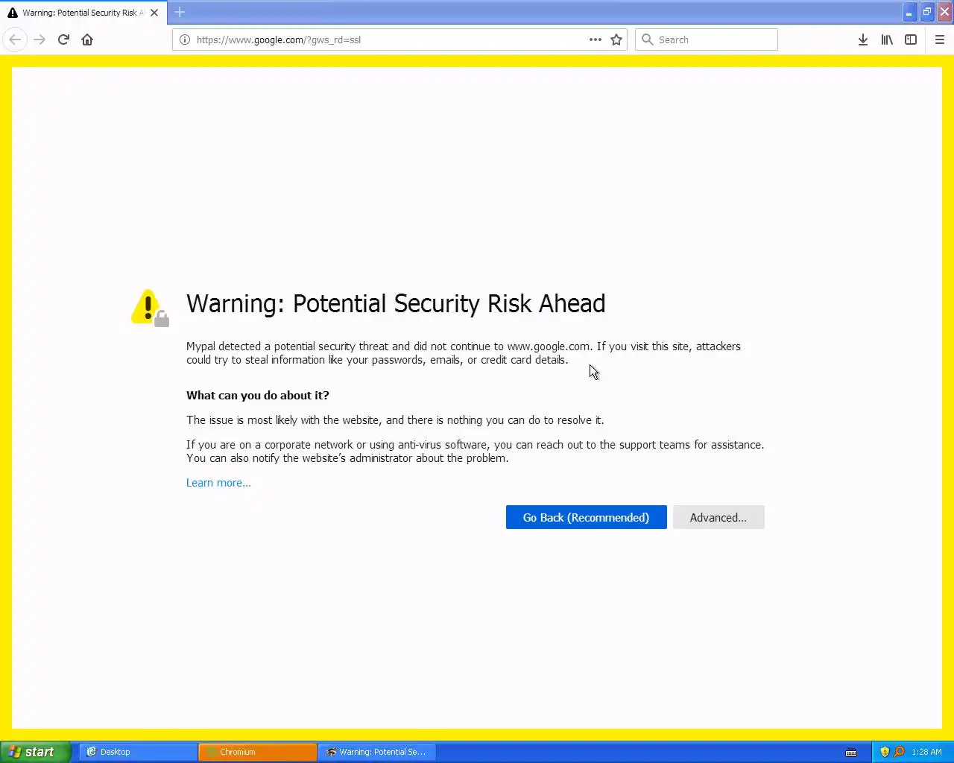Image resolution: width=954 pixels, height=763 pixels.
Task: Select the Warning taskbar window button
Action: pos(377,752)
